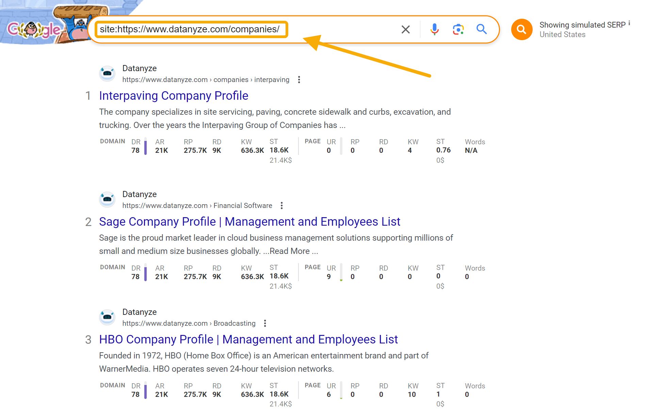Click the voice search microphone icon
Viewport: 647px width, 419px height.
tap(434, 29)
